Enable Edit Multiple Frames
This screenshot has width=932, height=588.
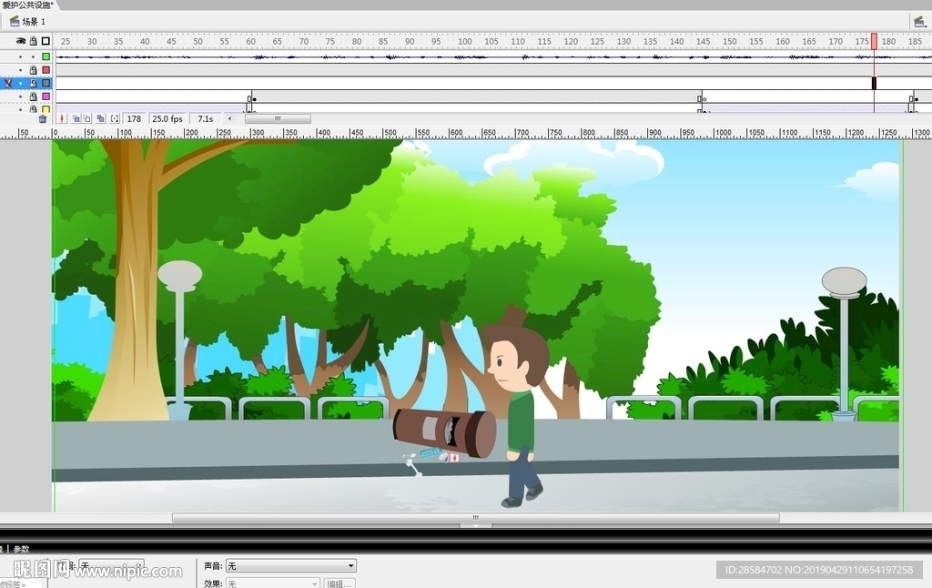(x=100, y=119)
